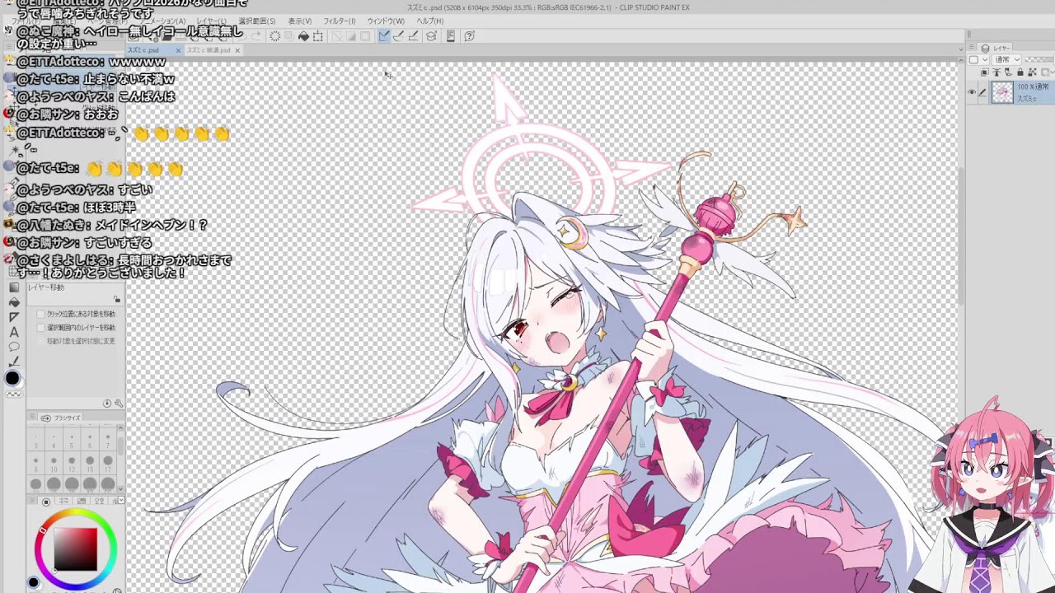This screenshot has height=593, width=1055.
Task: Open フィルター(I) menu
Action: tap(340, 21)
